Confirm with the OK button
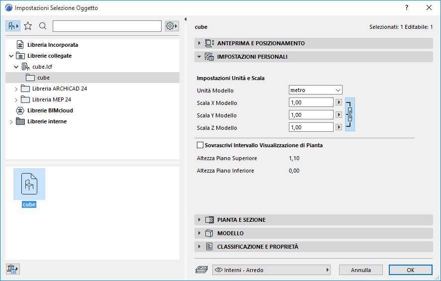 coord(411,270)
